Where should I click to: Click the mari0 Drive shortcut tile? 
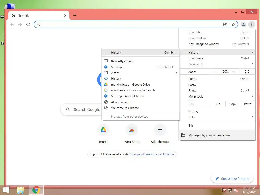pyautogui.click(x=103, y=134)
